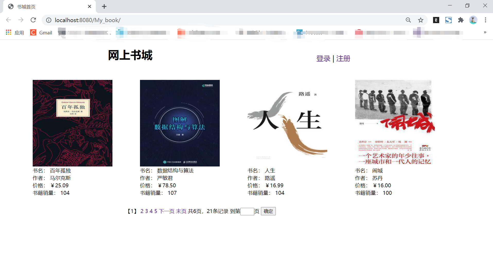Go to page 2 of the book list
This screenshot has height=260, width=493.
(x=142, y=211)
